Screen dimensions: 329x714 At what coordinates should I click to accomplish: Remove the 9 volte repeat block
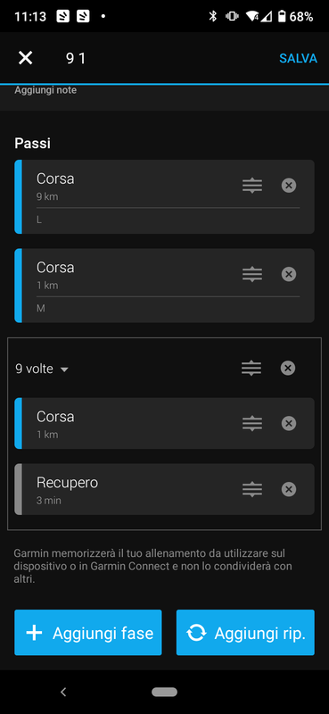point(288,368)
